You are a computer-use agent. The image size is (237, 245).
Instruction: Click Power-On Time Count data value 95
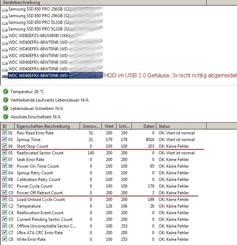tap(152, 166)
